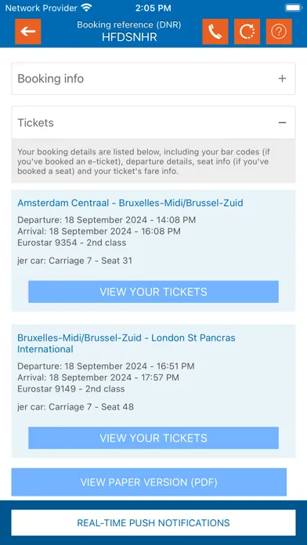The width and height of the screenshot is (307, 545).
Task: Expand Booking info with plus icon
Action: point(282,78)
